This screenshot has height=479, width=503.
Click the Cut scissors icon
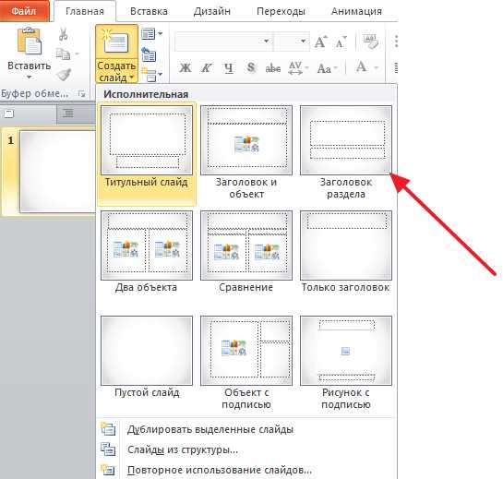(63, 34)
